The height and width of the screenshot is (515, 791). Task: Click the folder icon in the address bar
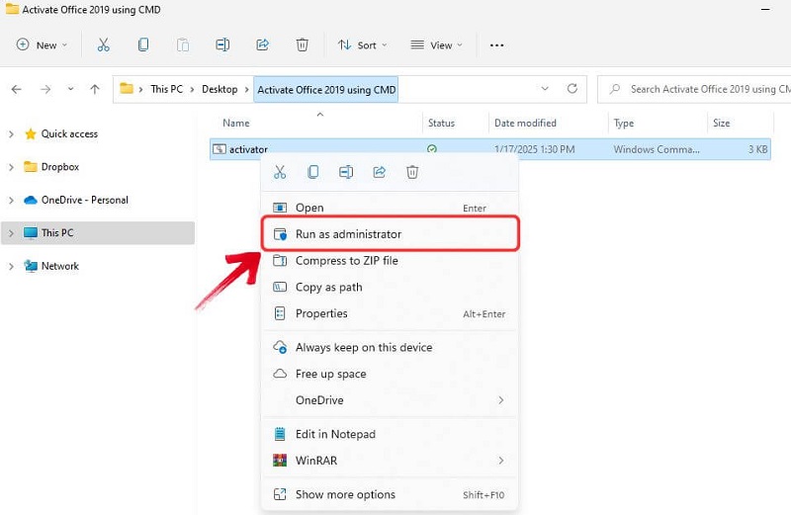[127, 89]
